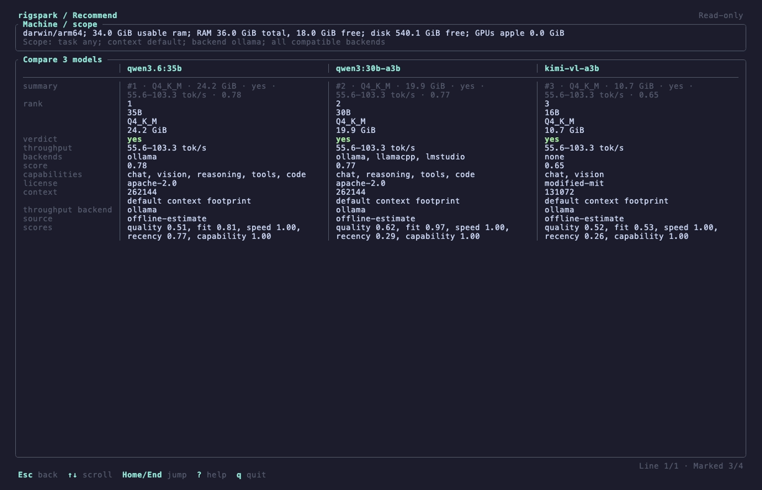Viewport: 762px width, 490px height.
Task: Click the 'source' row label
Action: point(38,219)
